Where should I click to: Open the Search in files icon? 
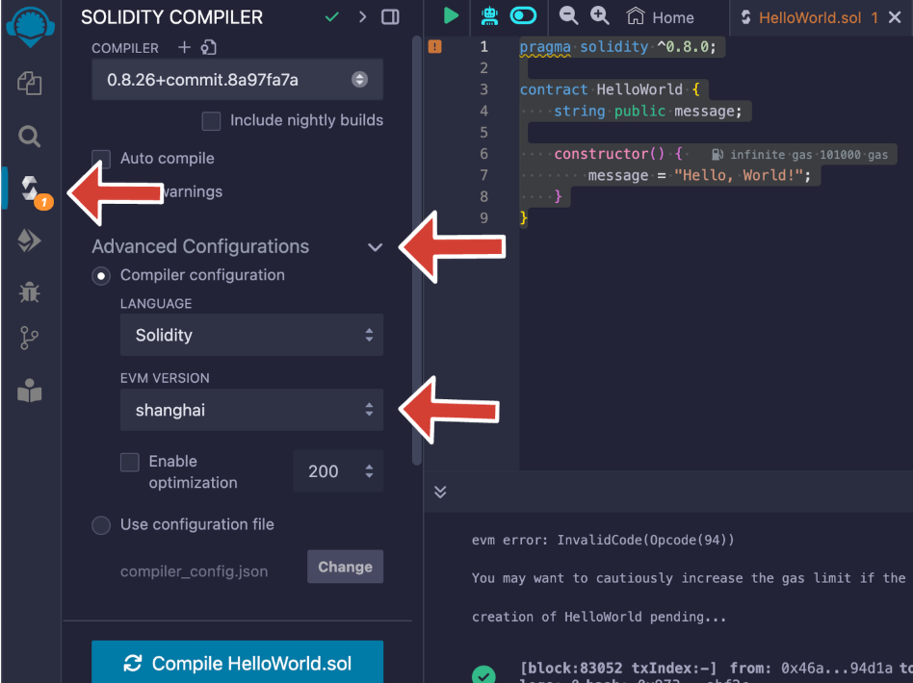30,137
